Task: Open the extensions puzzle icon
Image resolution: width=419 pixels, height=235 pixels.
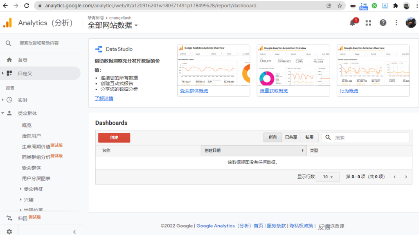Action: point(396,6)
